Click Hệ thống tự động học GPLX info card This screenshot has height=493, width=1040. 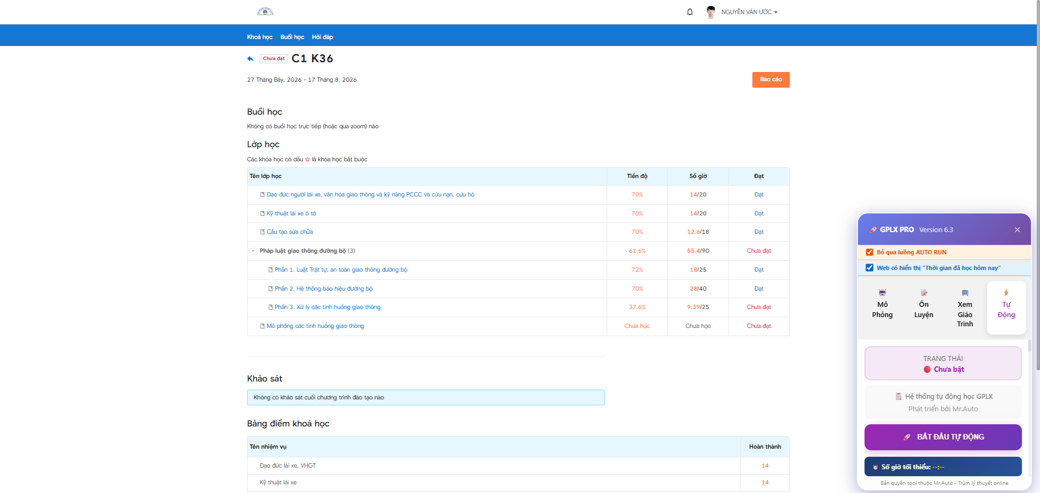click(x=943, y=403)
